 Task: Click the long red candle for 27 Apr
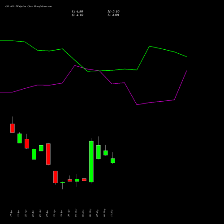pos(48,154)
